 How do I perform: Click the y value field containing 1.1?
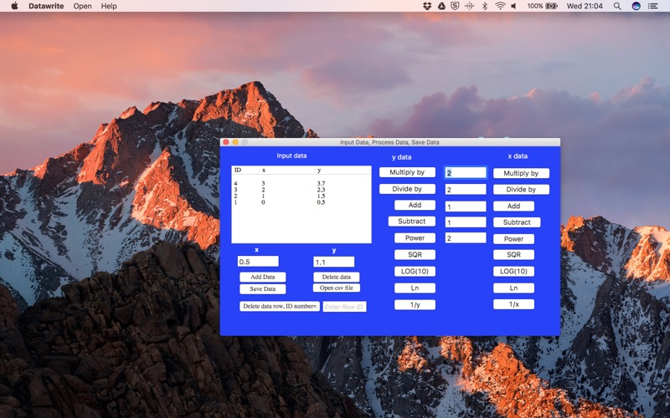pyautogui.click(x=333, y=262)
